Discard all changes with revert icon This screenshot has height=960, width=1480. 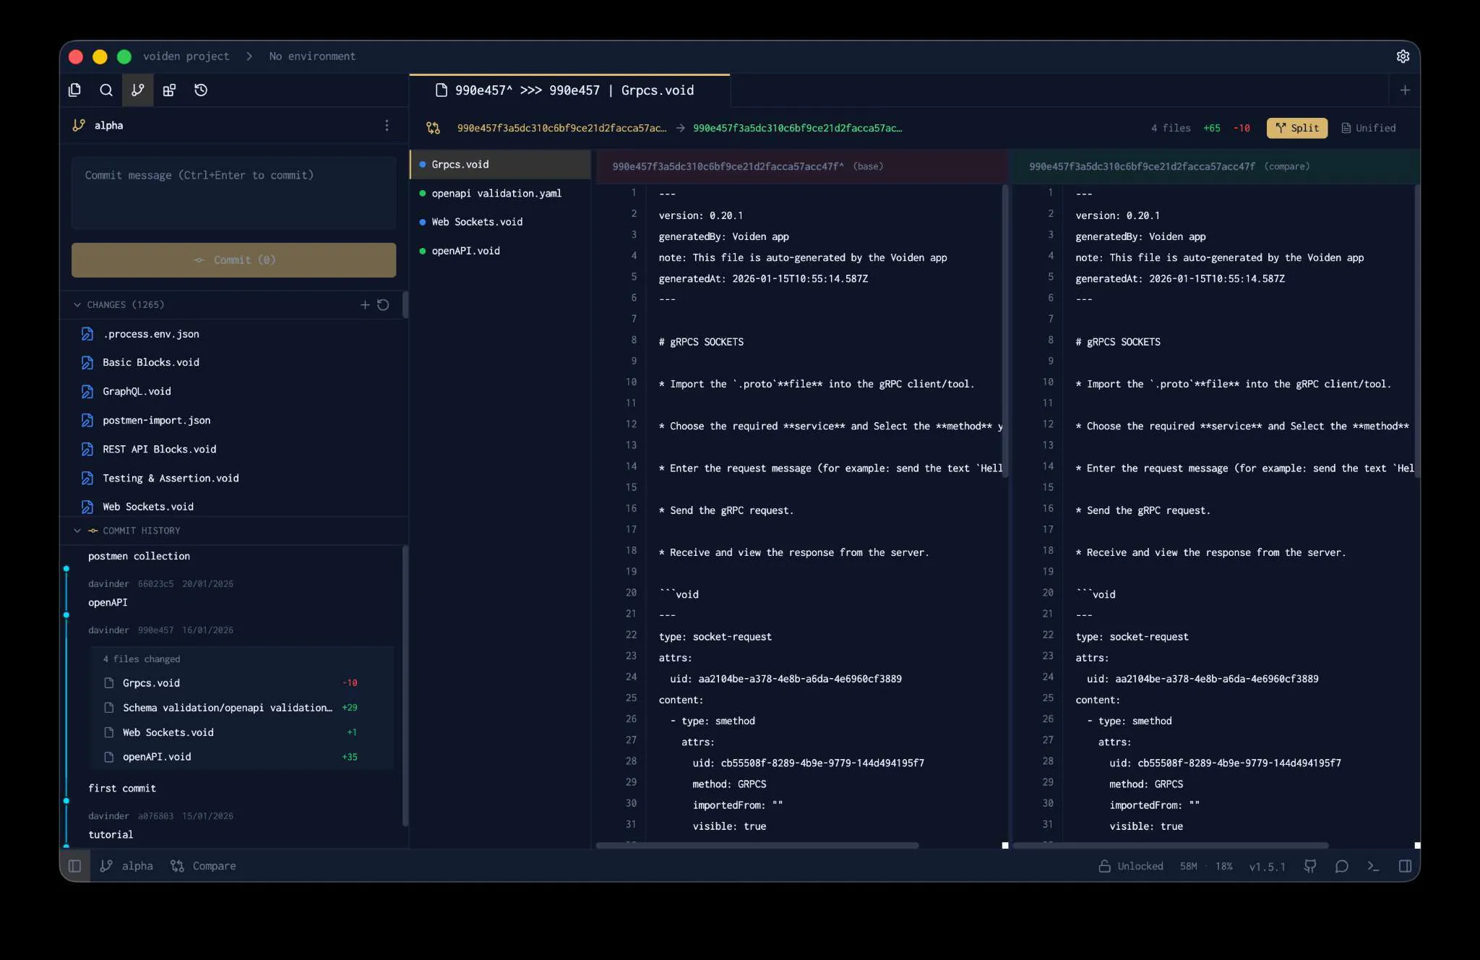pos(383,305)
